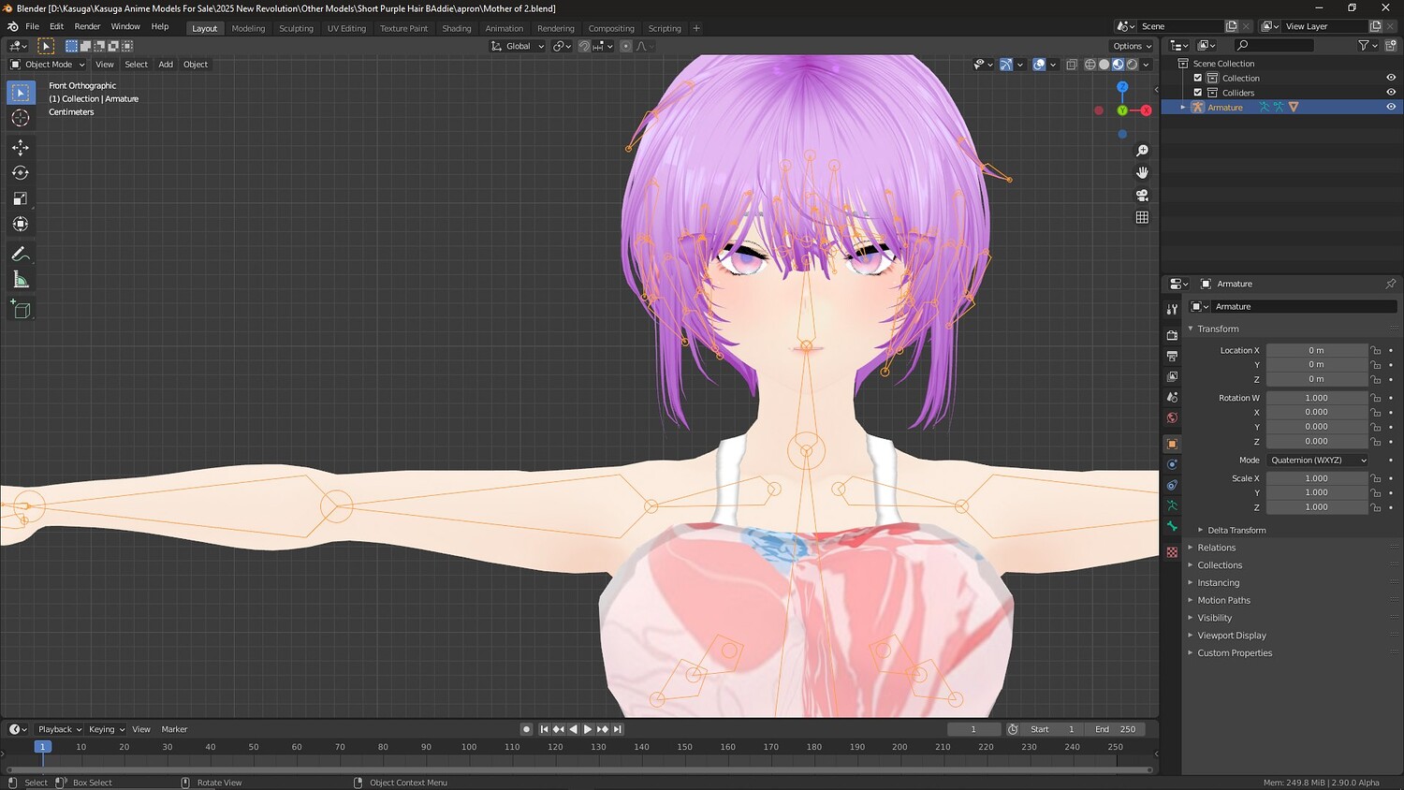
Task: Pick the Scale tool
Action: (x=21, y=198)
